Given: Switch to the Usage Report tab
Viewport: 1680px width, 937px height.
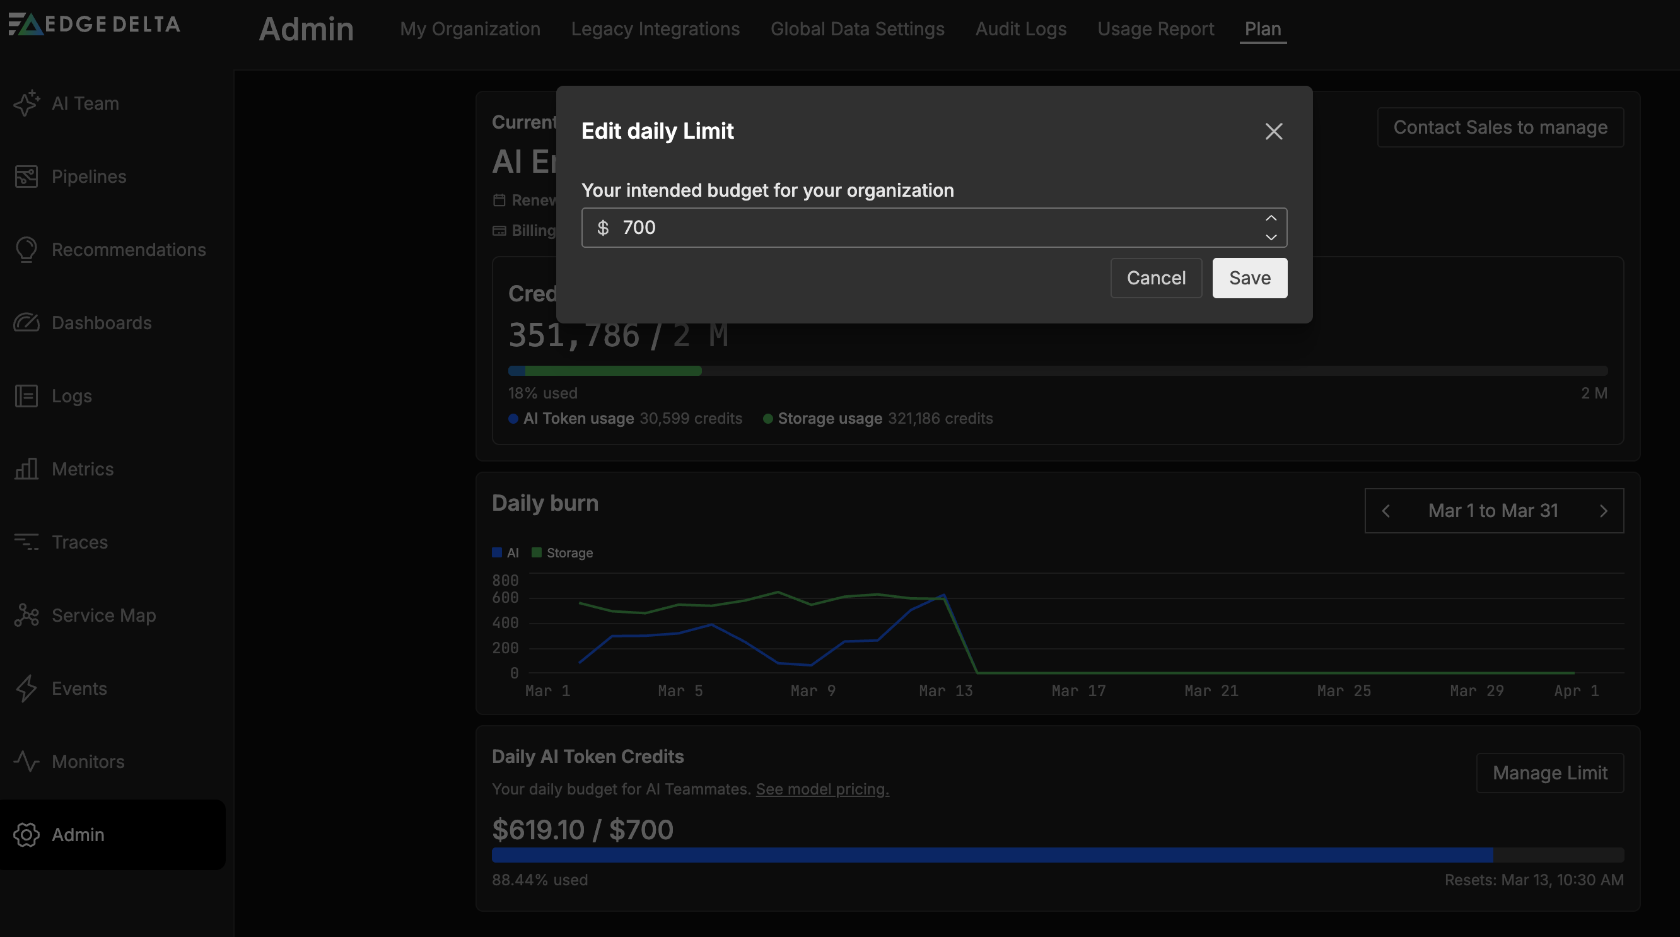Looking at the screenshot, I should point(1156,29).
